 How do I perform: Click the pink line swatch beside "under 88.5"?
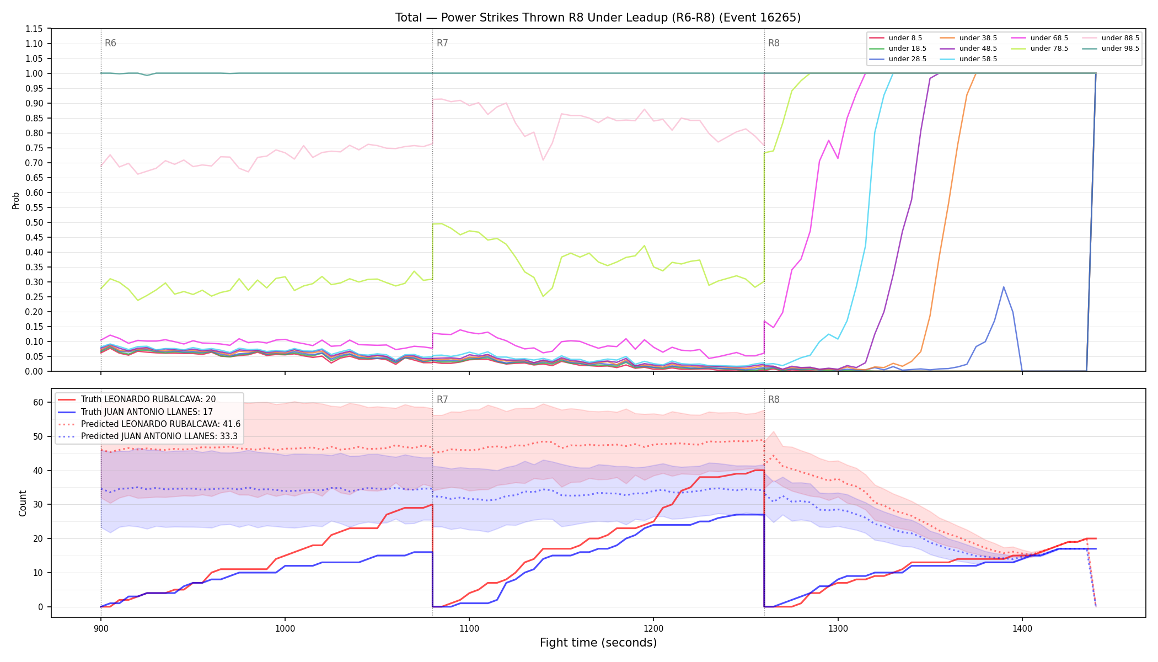pyautogui.click(x=1090, y=38)
